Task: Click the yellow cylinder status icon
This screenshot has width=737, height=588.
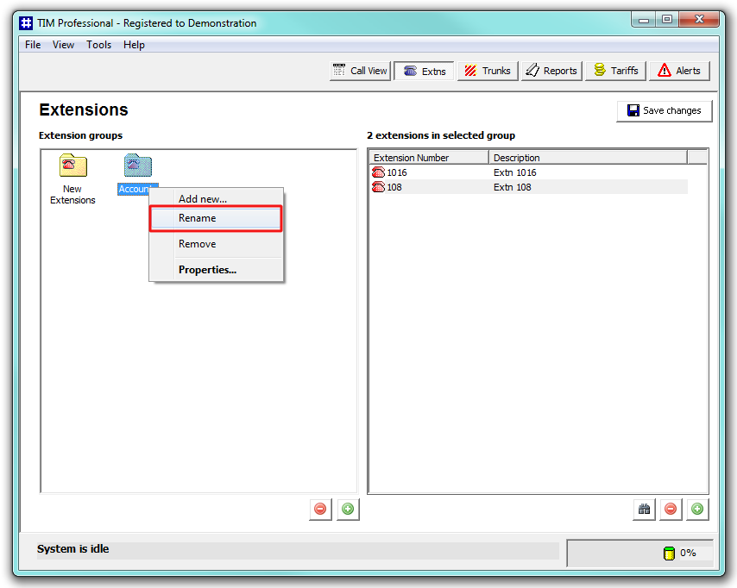Action: point(669,554)
